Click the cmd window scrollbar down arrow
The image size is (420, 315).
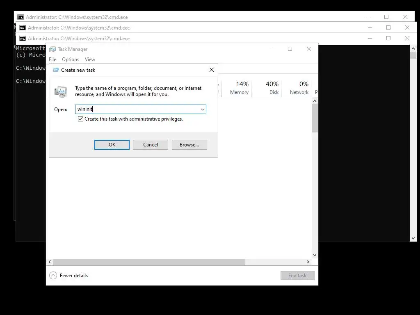point(413,238)
